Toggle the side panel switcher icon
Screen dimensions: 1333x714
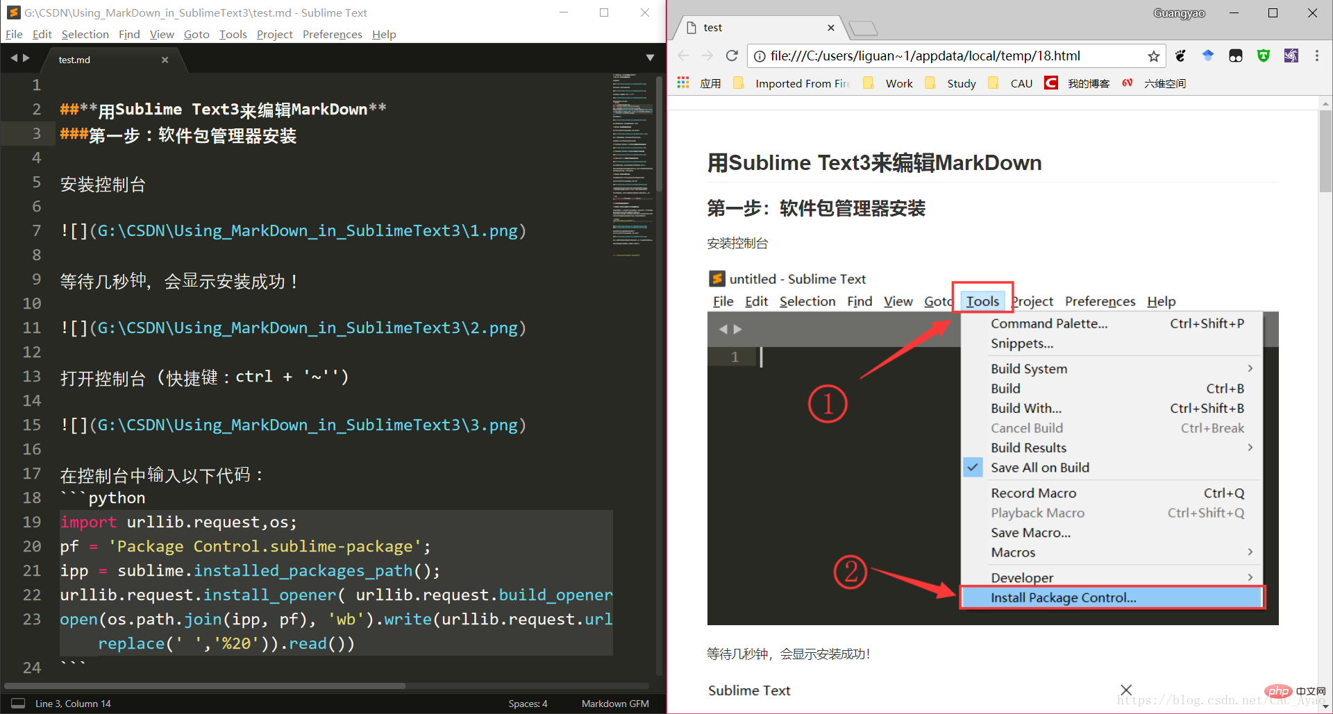click(x=18, y=703)
